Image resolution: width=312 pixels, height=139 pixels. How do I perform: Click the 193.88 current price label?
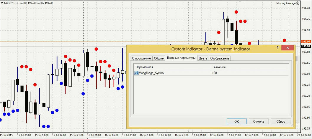point(306,46)
